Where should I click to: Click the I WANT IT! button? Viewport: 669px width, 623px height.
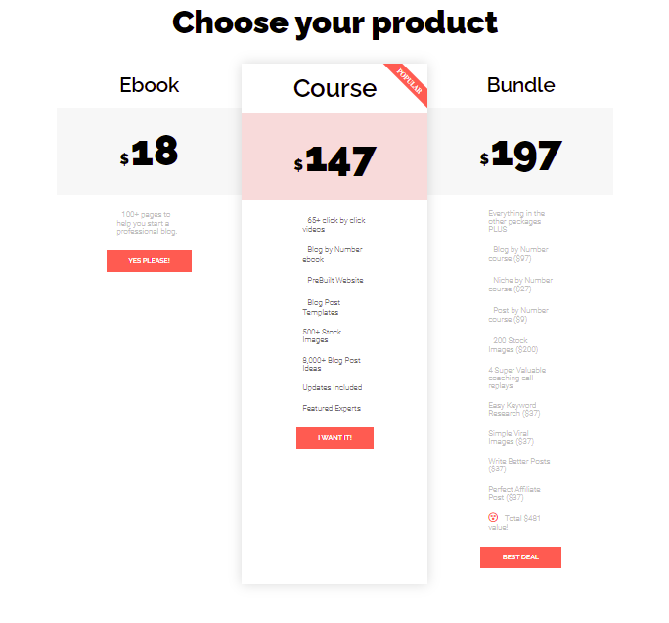point(334,438)
